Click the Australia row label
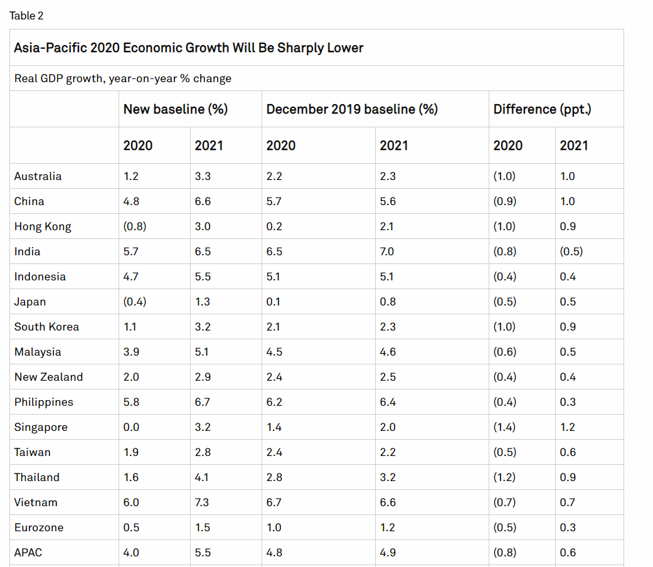This screenshot has width=653, height=567. coord(38,176)
